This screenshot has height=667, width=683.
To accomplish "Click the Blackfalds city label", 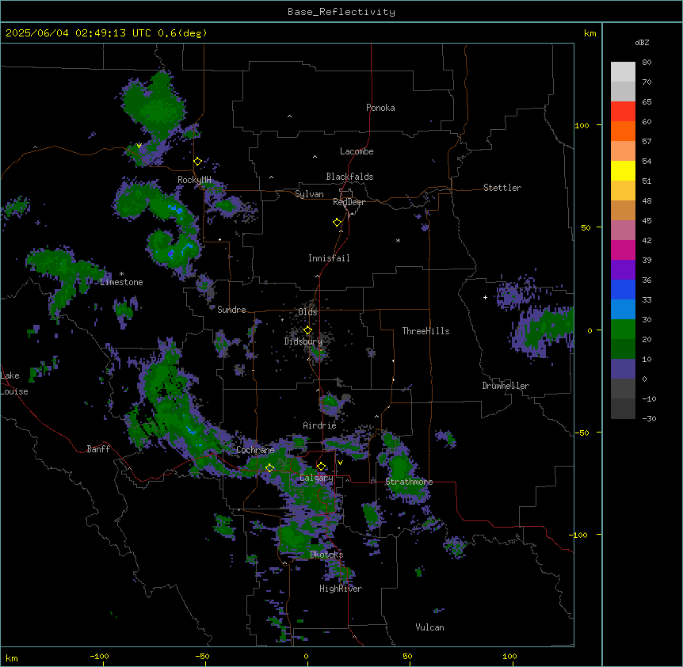I will 349,177.
